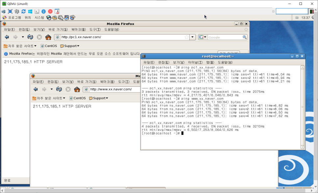Open 편집(E) menu in root@localhost terminal
Image resolution: width=318 pixels, height=193 pixels.
coord(164,62)
